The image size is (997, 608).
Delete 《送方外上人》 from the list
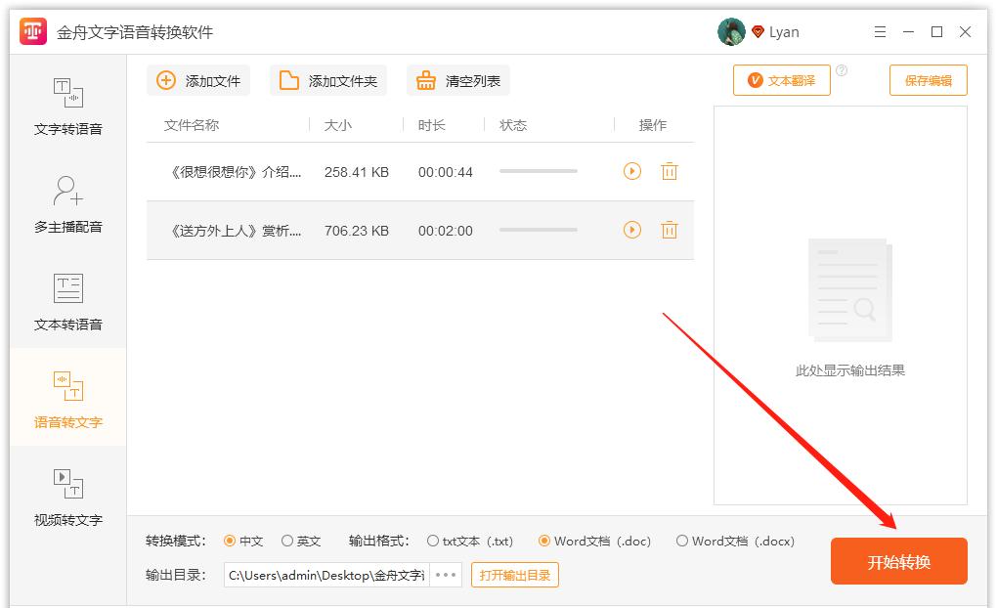pos(670,231)
